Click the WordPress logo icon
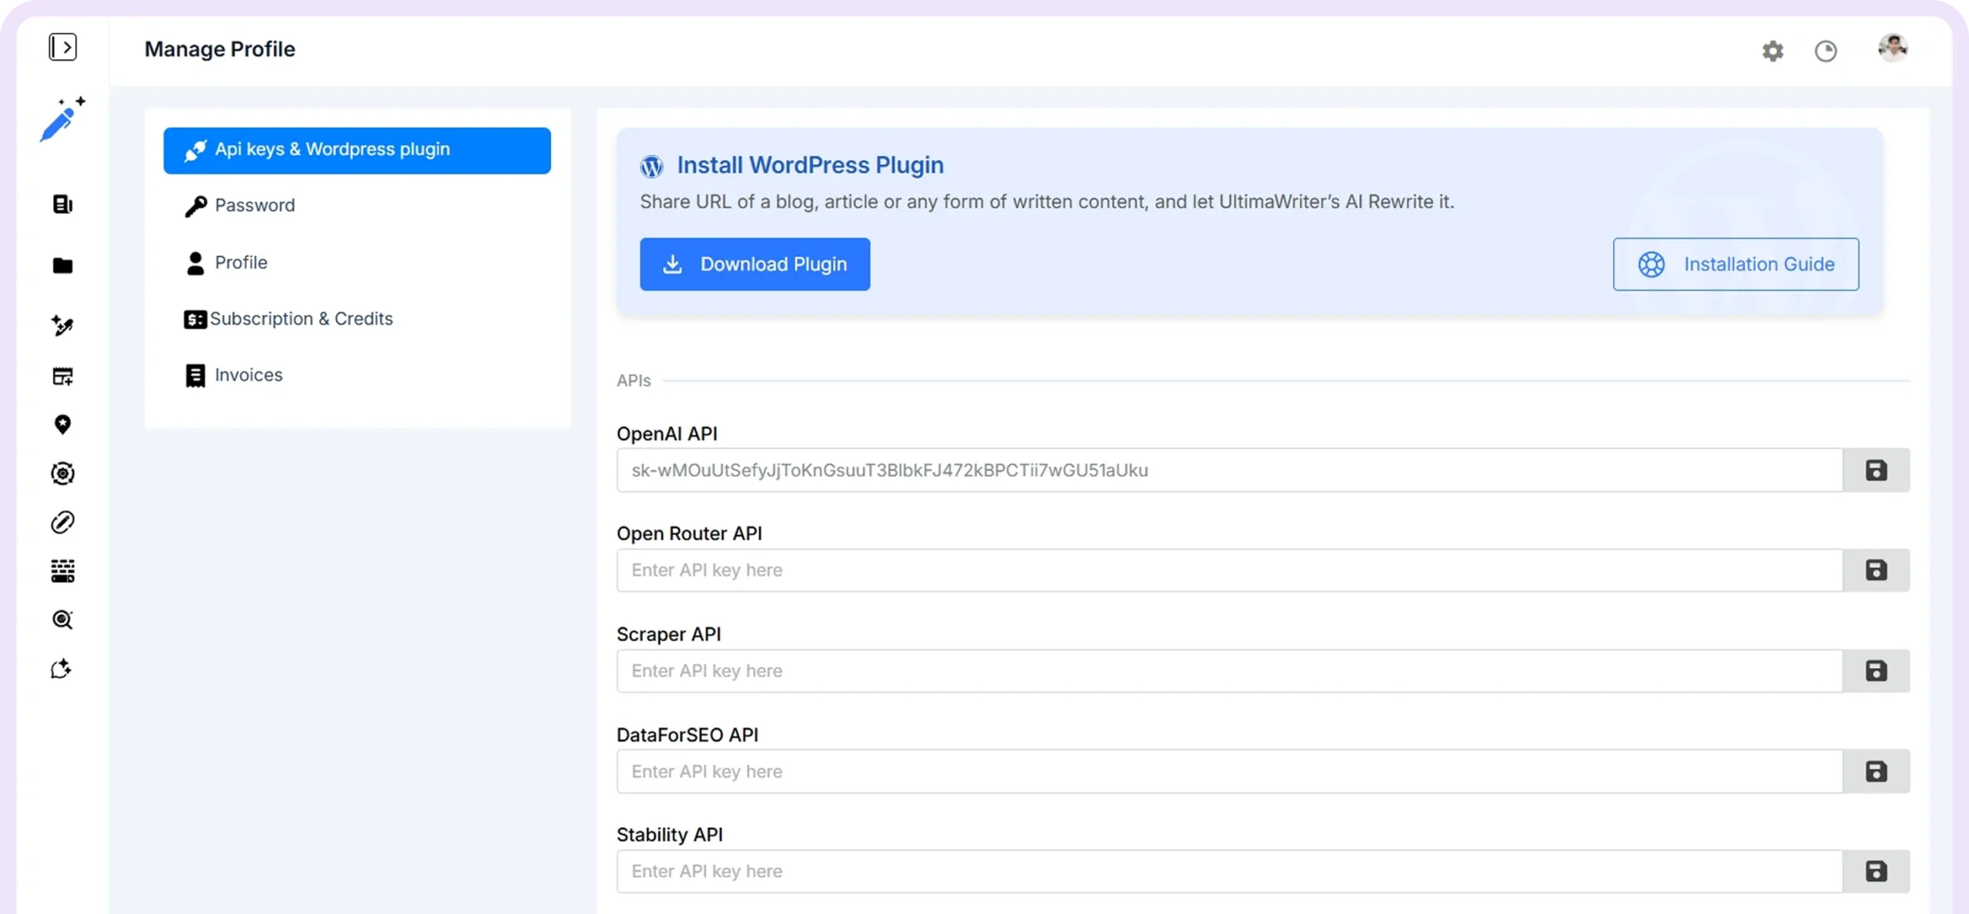This screenshot has width=1969, height=914. [x=651, y=166]
